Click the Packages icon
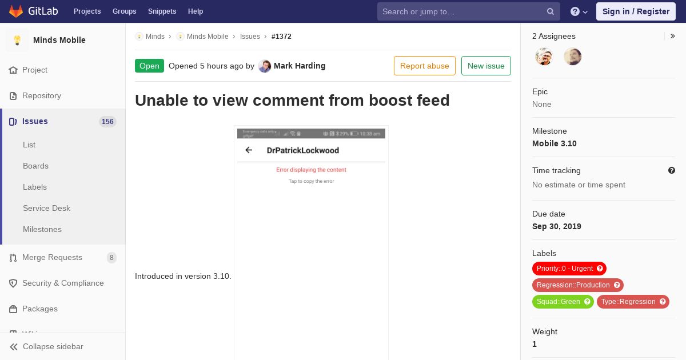The height and width of the screenshot is (360, 686). [x=13, y=309]
